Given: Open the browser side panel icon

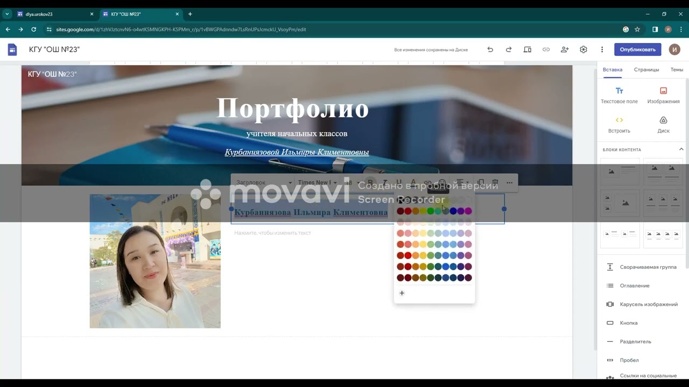Looking at the screenshot, I should [x=655, y=30].
